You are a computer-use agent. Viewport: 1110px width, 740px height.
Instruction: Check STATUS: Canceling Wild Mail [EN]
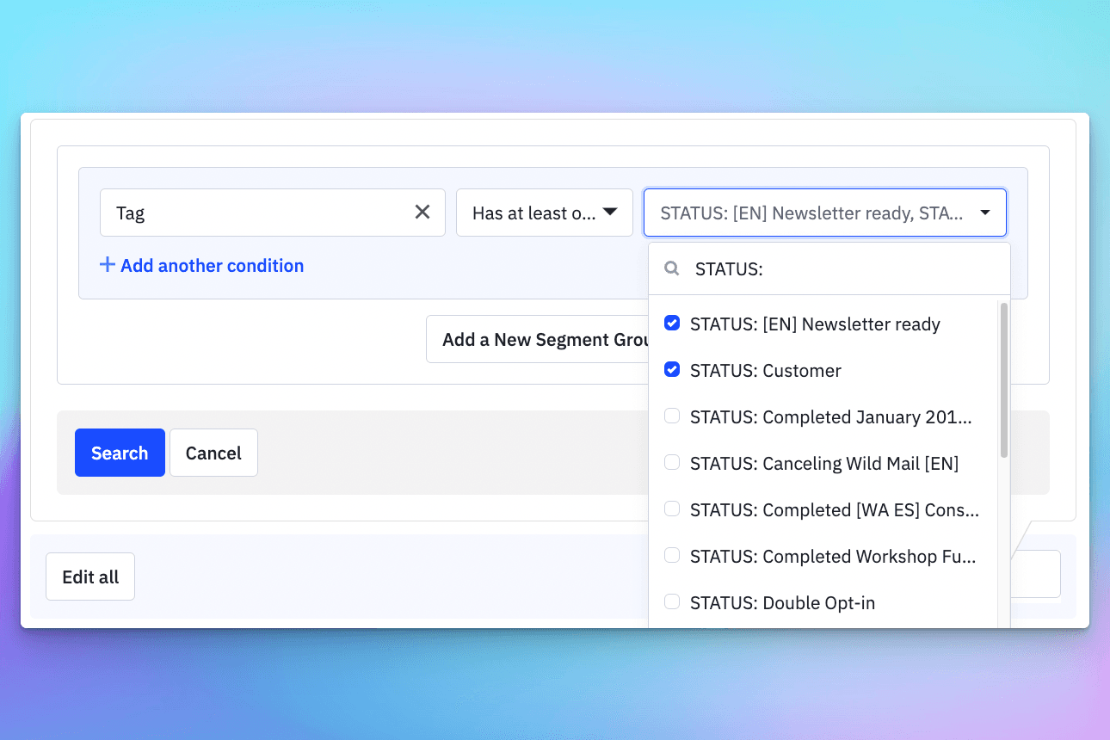672,463
